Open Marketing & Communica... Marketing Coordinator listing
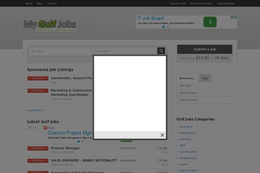 [x=71, y=93]
